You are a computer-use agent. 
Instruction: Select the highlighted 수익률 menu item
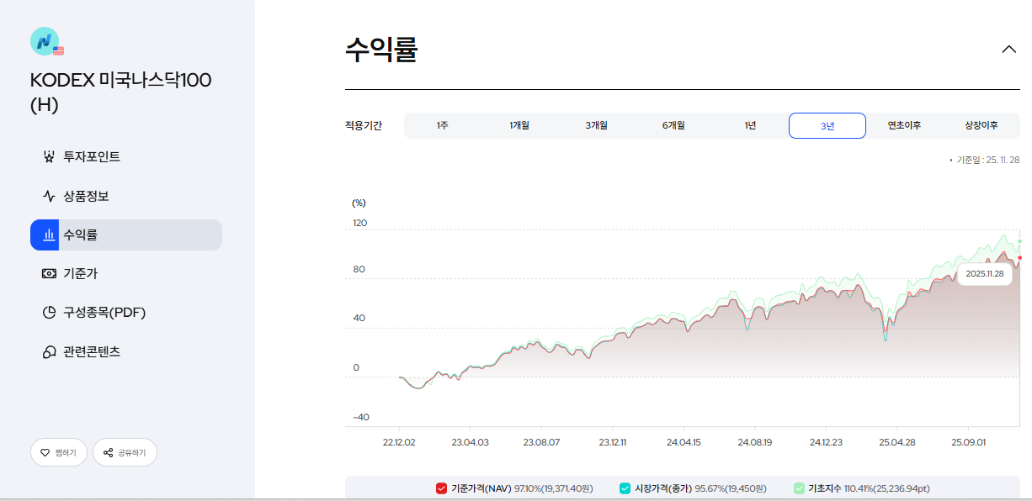coord(126,235)
